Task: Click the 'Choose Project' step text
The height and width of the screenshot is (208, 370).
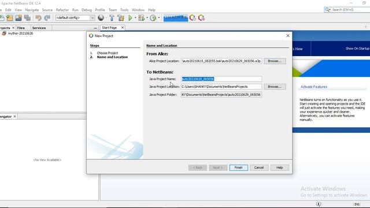Action: (108, 53)
